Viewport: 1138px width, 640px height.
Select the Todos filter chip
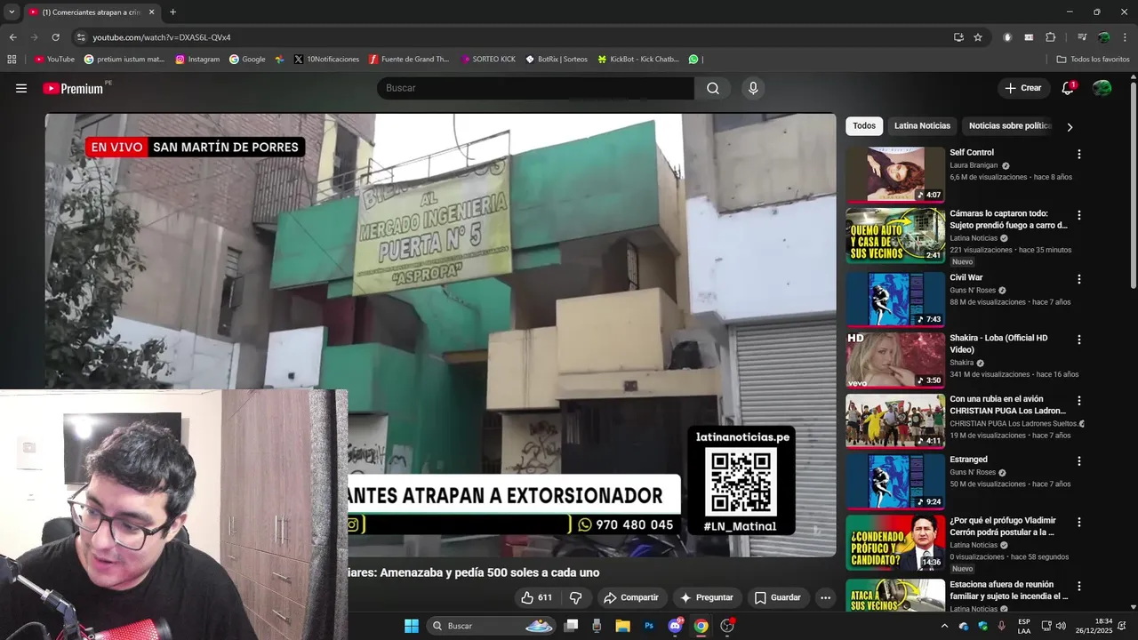[864, 126]
